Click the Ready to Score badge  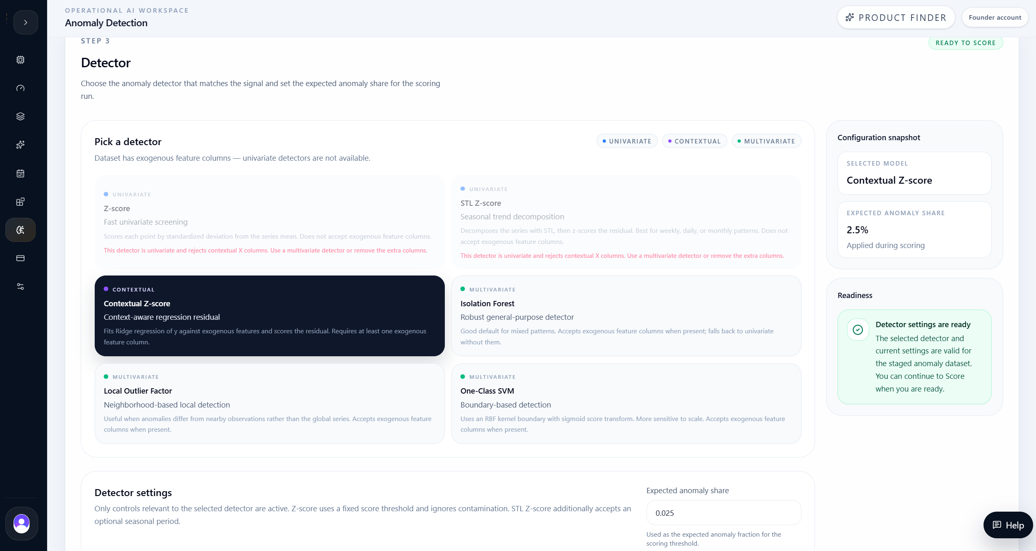click(965, 43)
